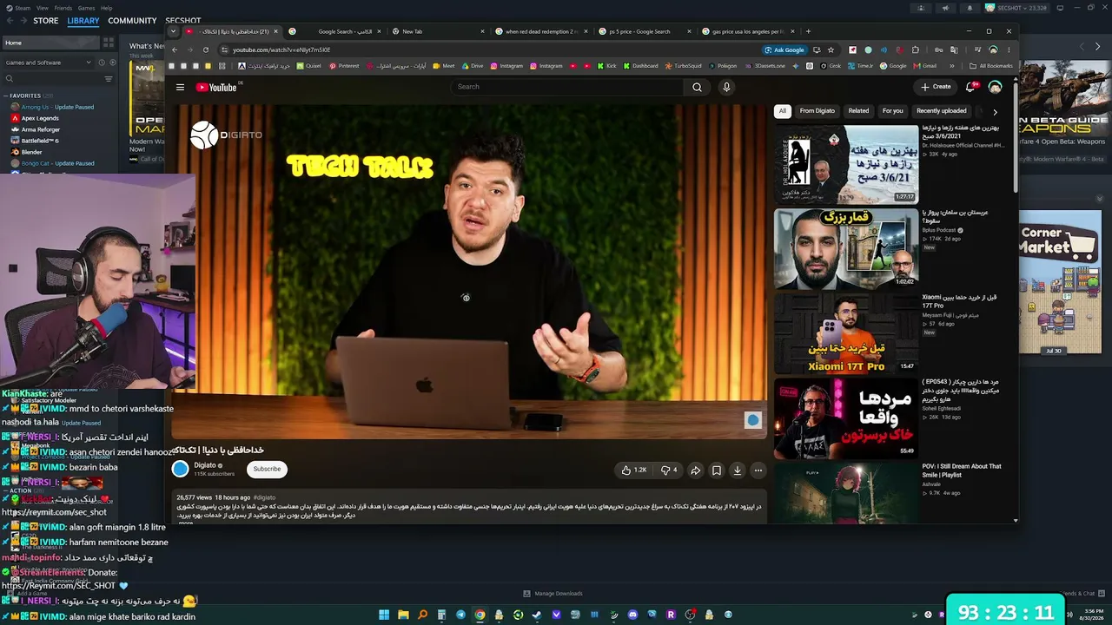Open the Xiaomi 17T Pro video thumbnail
1112x625 pixels.
[x=846, y=333]
